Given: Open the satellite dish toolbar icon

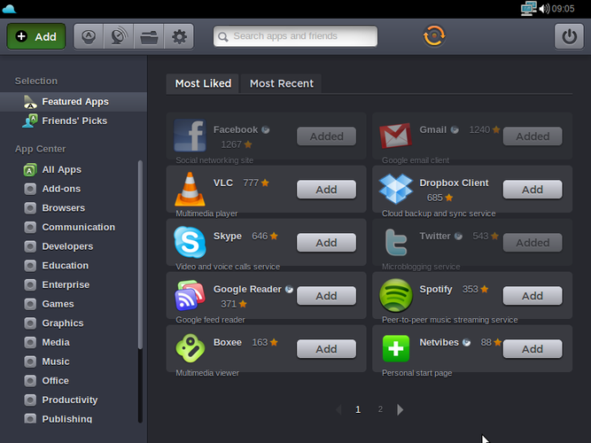Looking at the screenshot, I should (119, 36).
